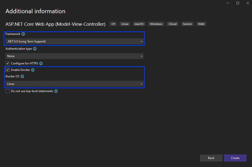The width and height of the screenshot is (252, 167).
Task: Click the ASP.NET Core Web App template title
Action: point(55,24)
